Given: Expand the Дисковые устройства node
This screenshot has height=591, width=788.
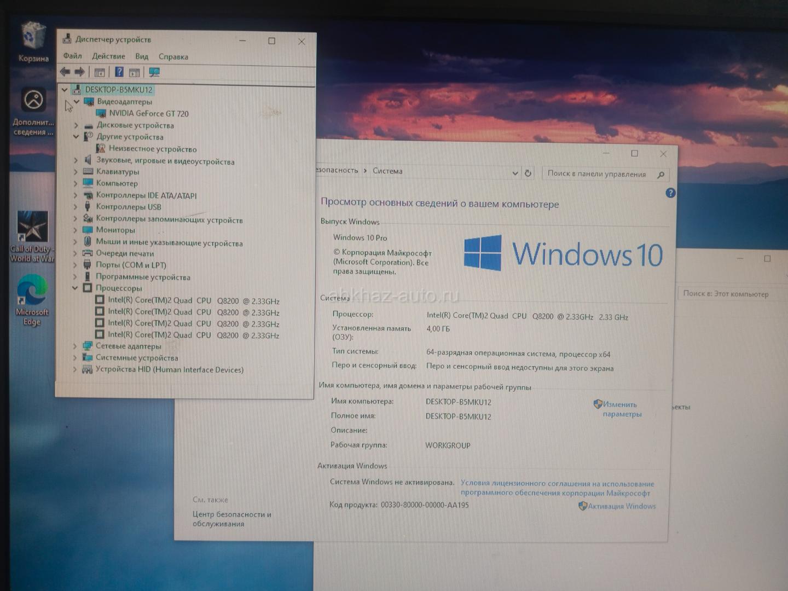Looking at the screenshot, I should click(x=76, y=125).
